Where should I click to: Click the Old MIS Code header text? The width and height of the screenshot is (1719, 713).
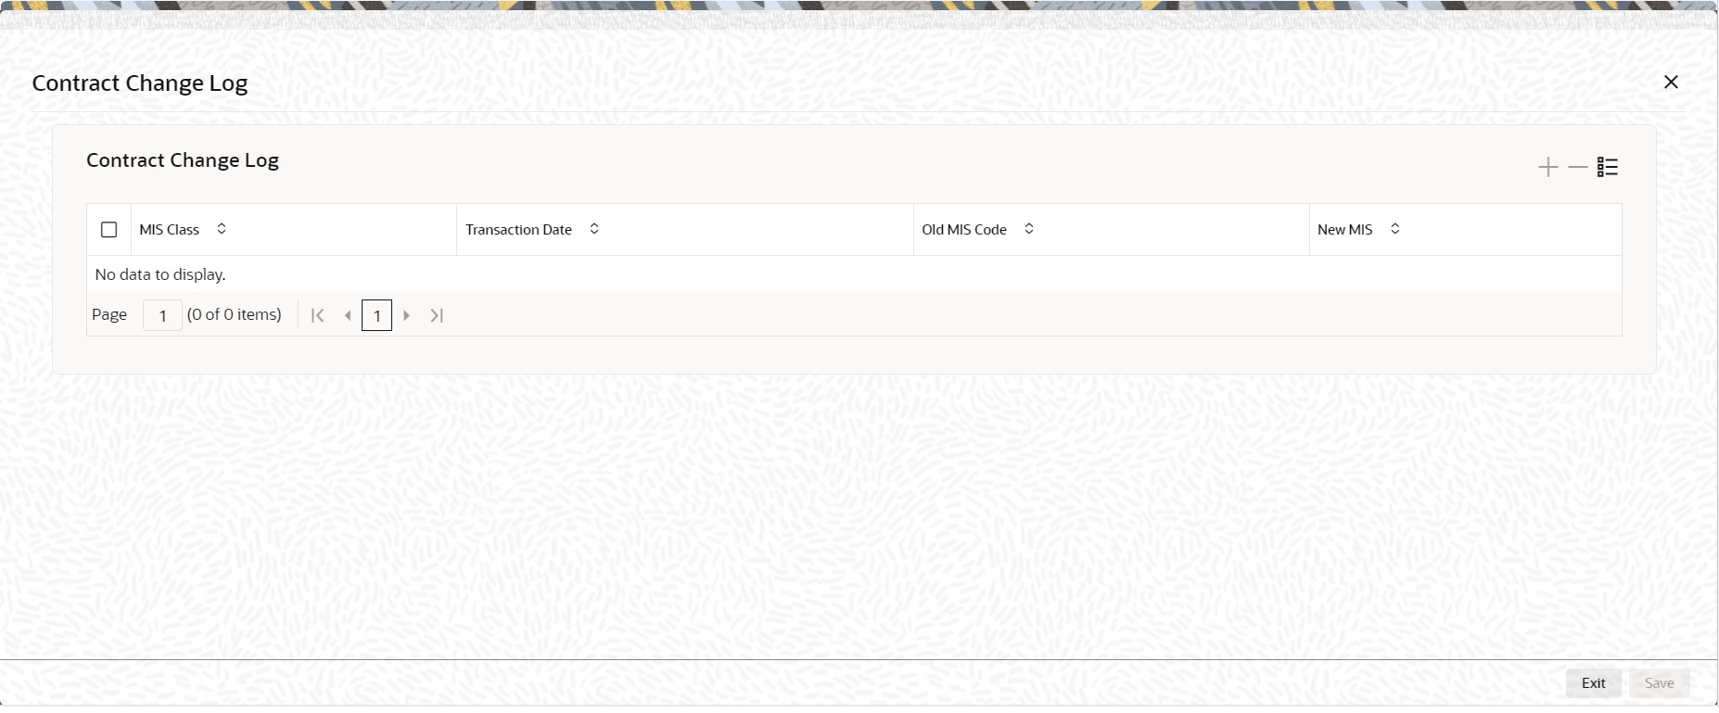964,230
